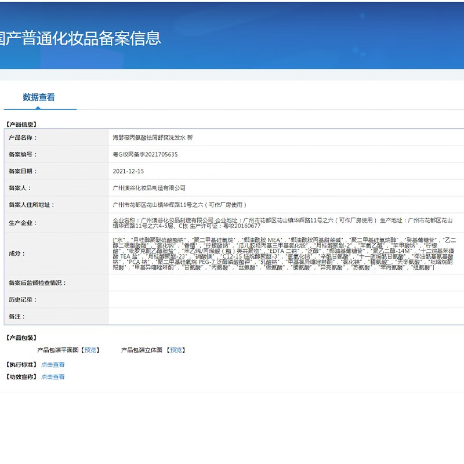This screenshot has width=464, height=464.
Task: Open 执行标准 via 点击查看 link
Action: point(53,365)
